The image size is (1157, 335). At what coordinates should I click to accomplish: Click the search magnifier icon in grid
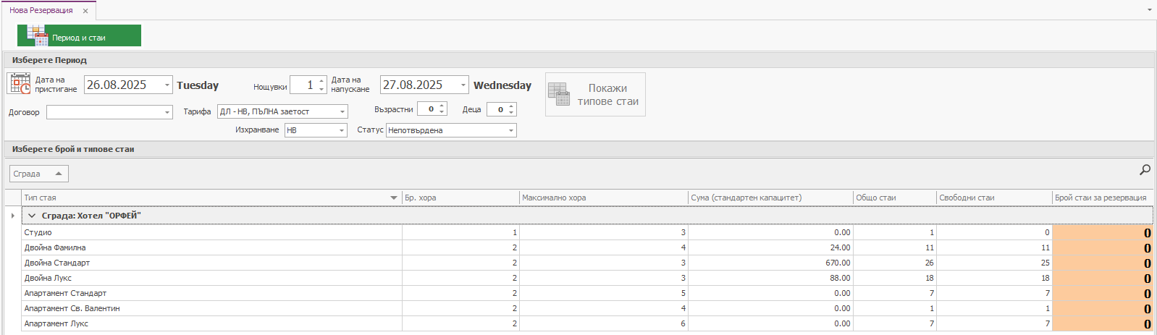click(1145, 170)
